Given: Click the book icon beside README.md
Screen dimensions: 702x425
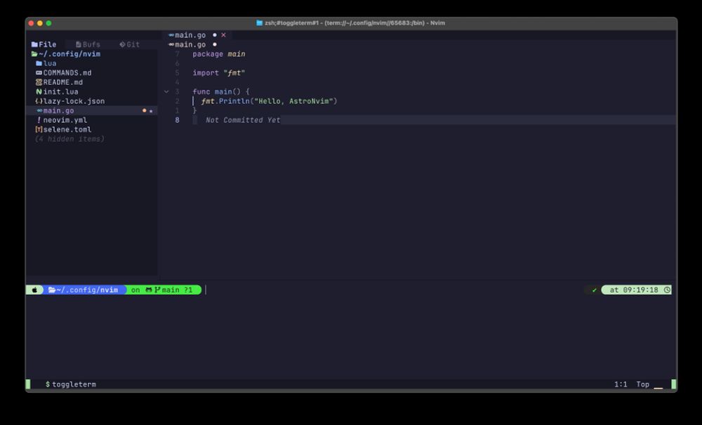Looking at the screenshot, I should (39, 82).
